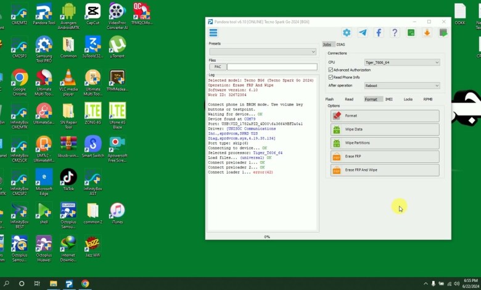Open the Facebook link icon
This screenshot has height=290, width=481.
pos(379,33)
